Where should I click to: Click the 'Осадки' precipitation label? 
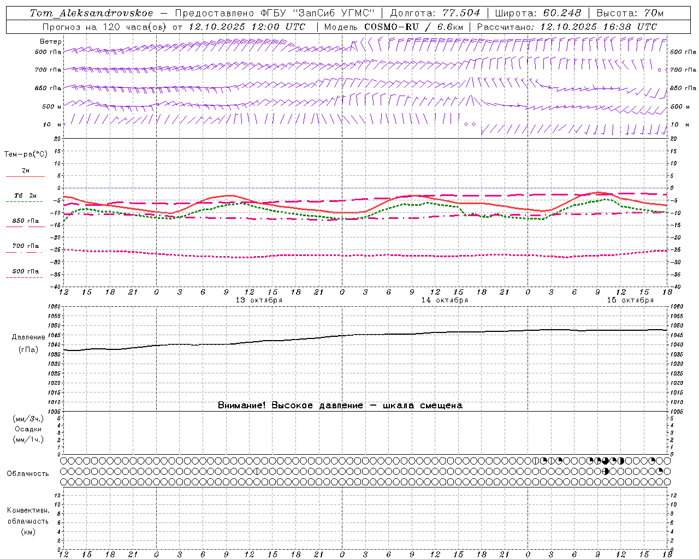28,429
